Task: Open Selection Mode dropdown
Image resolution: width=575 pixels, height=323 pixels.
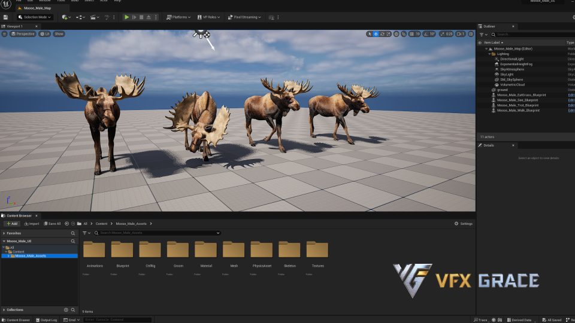Action: tap(35, 17)
